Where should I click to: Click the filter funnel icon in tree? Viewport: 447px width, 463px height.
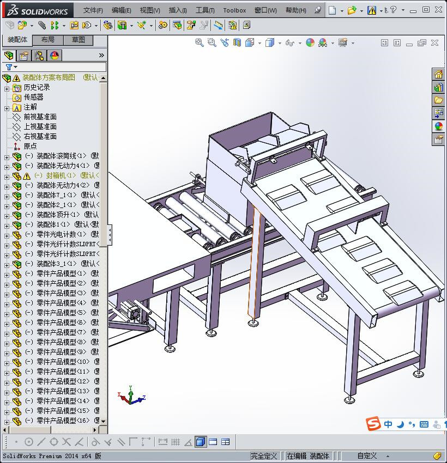[x=9, y=67]
